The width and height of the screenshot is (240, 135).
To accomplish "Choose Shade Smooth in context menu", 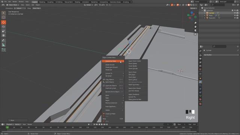I will (x=113, y=65).
